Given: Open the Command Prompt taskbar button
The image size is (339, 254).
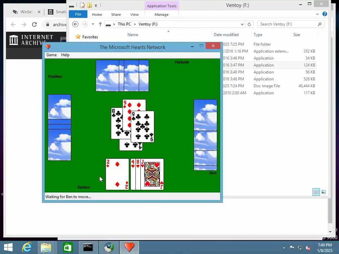Looking at the screenshot, I should 88,247.
